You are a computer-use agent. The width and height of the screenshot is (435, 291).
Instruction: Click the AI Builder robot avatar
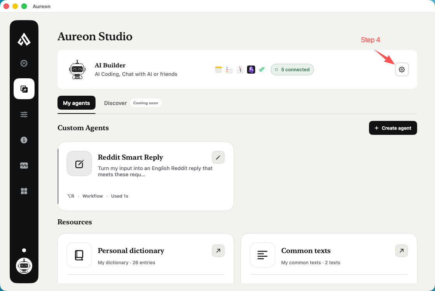77,69
